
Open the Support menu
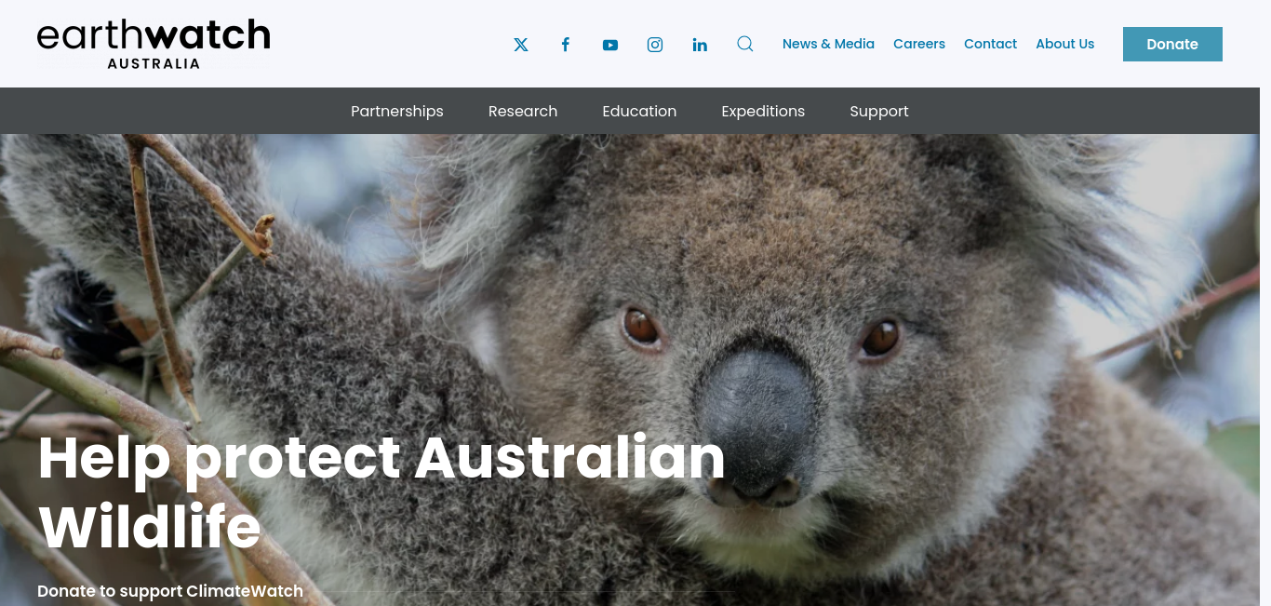click(879, 111)
